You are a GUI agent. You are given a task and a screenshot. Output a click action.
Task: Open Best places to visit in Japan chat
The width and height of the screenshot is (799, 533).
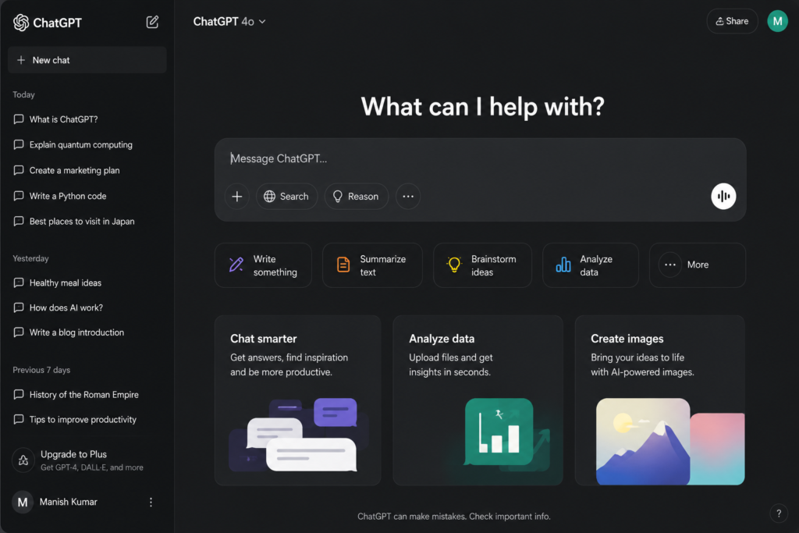pos(81,221)
